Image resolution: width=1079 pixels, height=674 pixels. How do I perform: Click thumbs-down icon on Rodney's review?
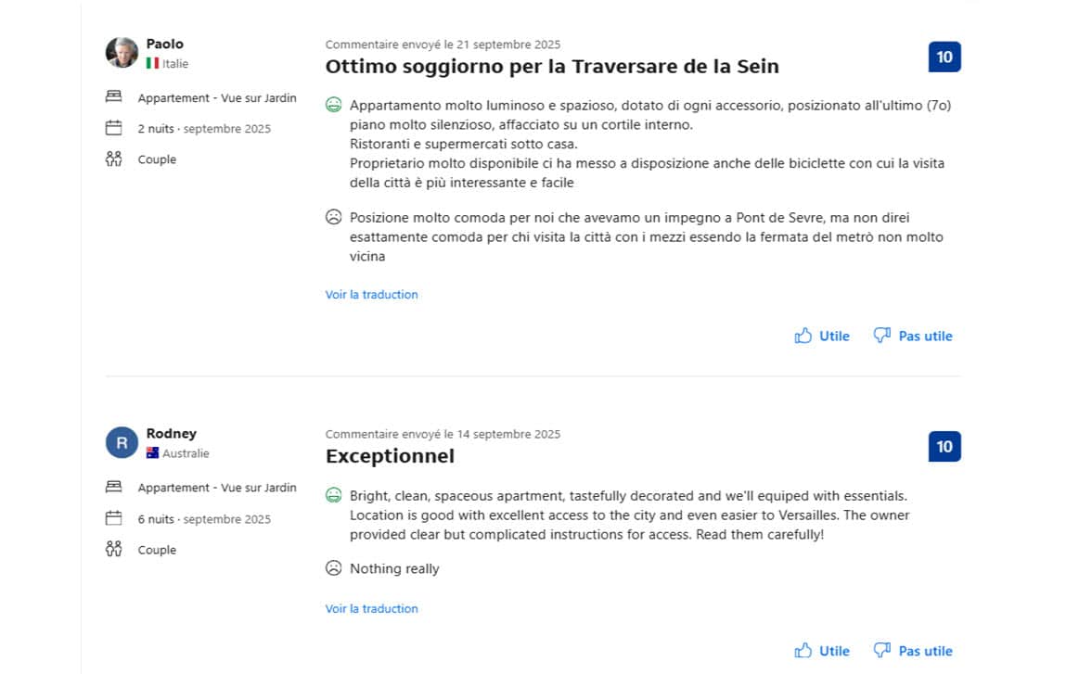[882, 651]
